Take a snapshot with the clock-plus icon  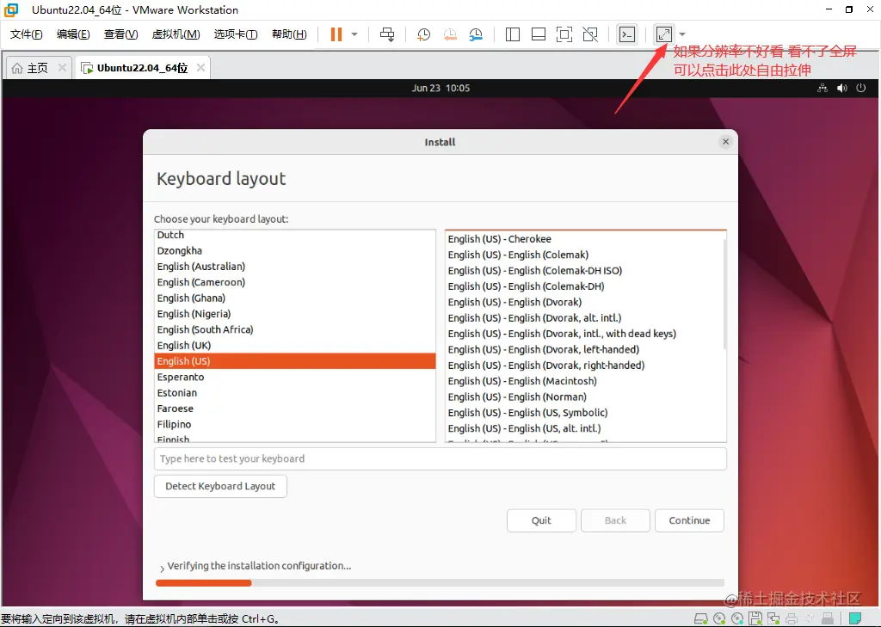pos(423,34)
